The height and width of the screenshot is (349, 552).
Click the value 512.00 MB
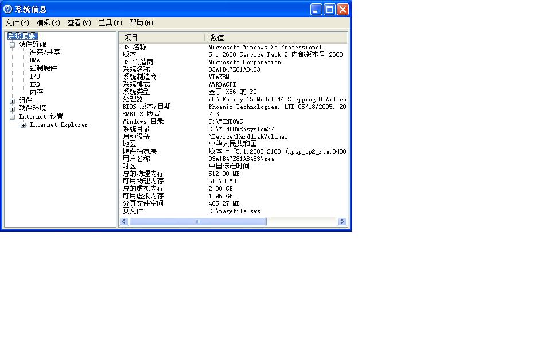coord(224,174)
